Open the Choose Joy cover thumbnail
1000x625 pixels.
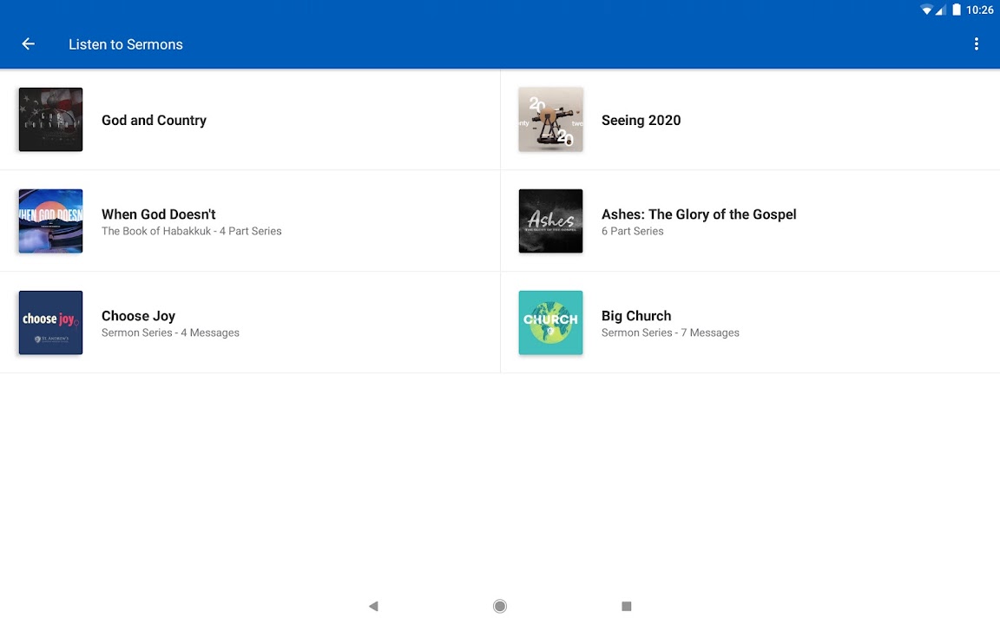(x=50, y=323)
